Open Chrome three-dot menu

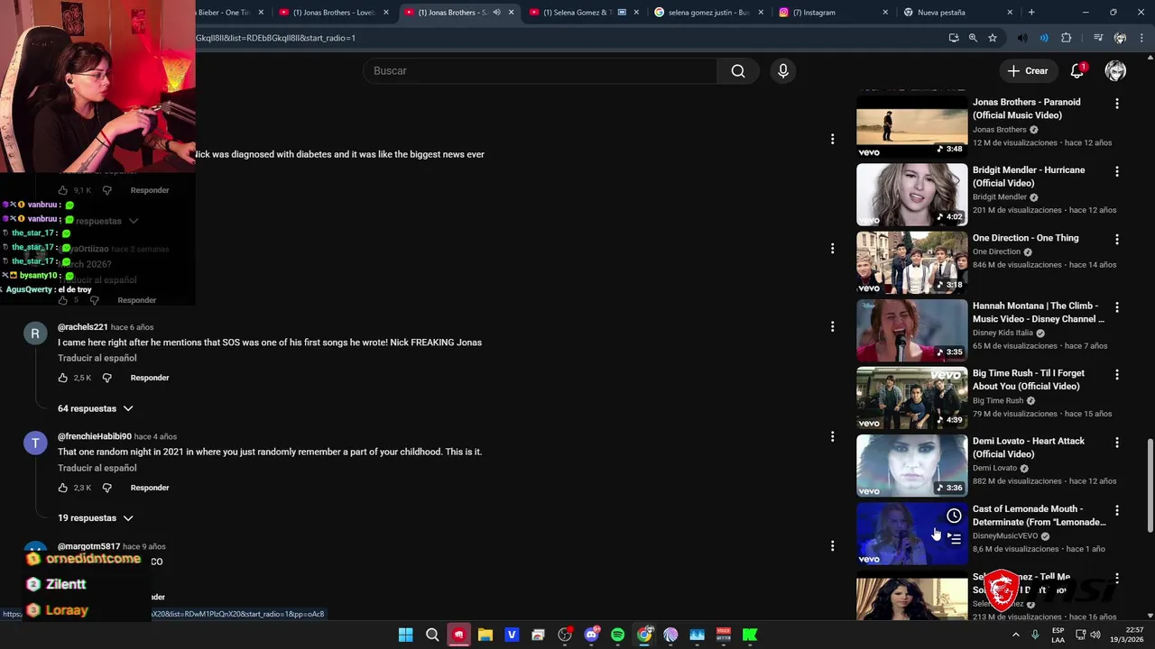pyautogui.click(x=1140, y=38)
